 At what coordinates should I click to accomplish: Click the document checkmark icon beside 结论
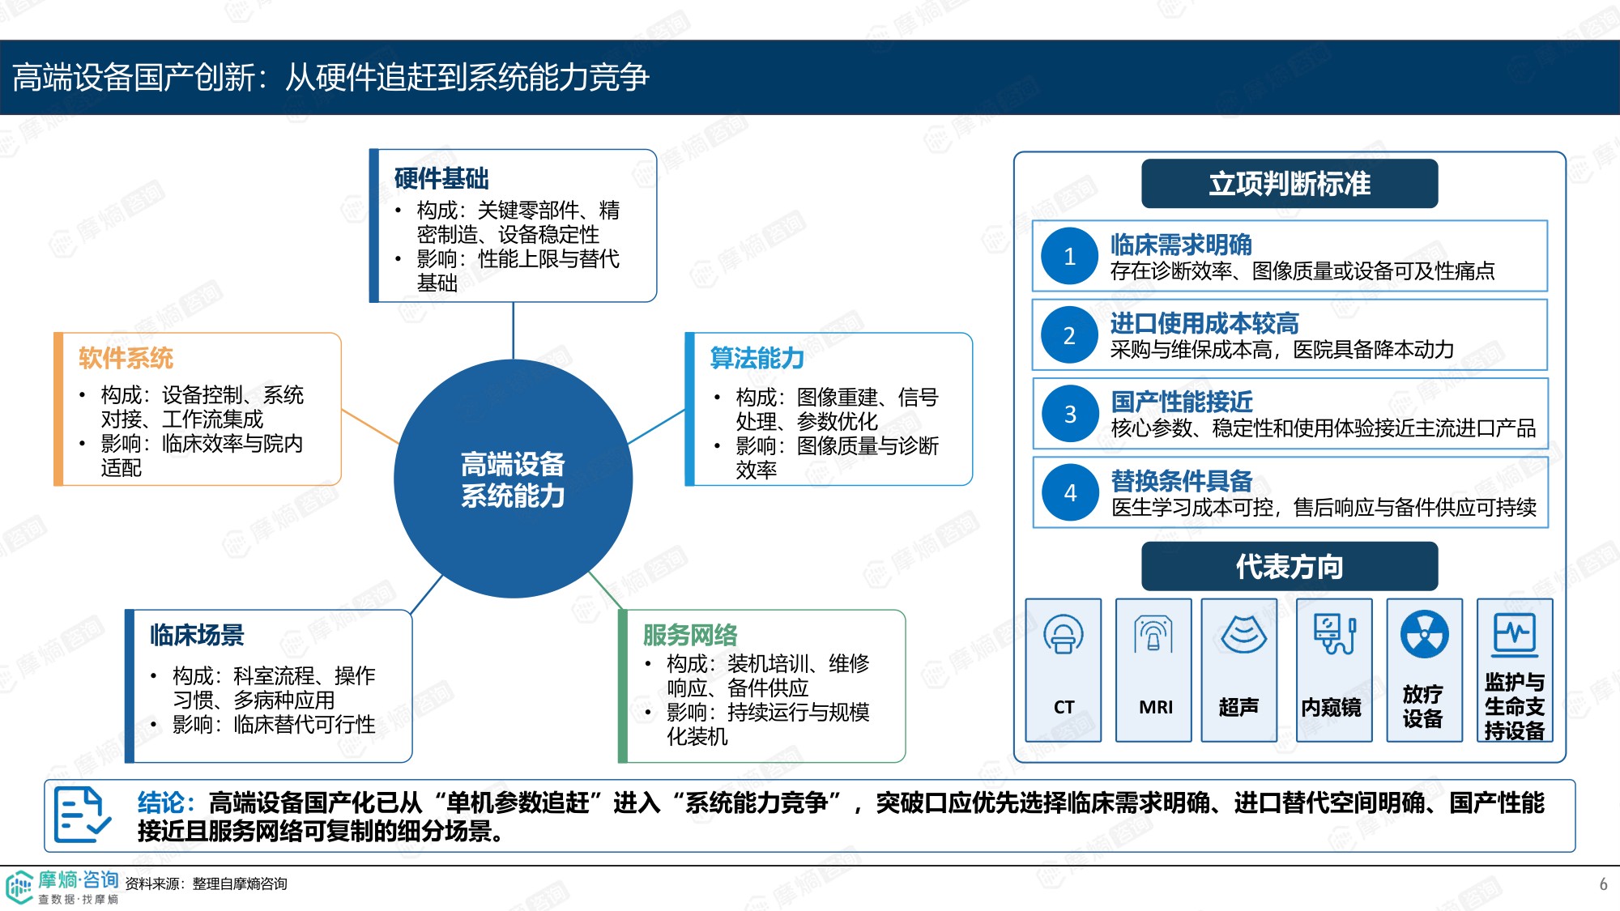click(x=82, y=815)
